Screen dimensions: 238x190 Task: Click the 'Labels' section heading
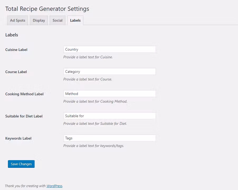[12, 35]
